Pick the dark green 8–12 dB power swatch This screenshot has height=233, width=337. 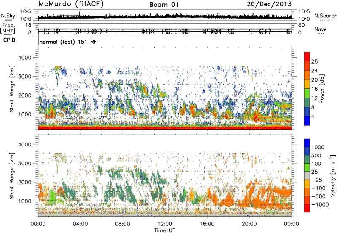pyautogui.click(x=307, y=103)
